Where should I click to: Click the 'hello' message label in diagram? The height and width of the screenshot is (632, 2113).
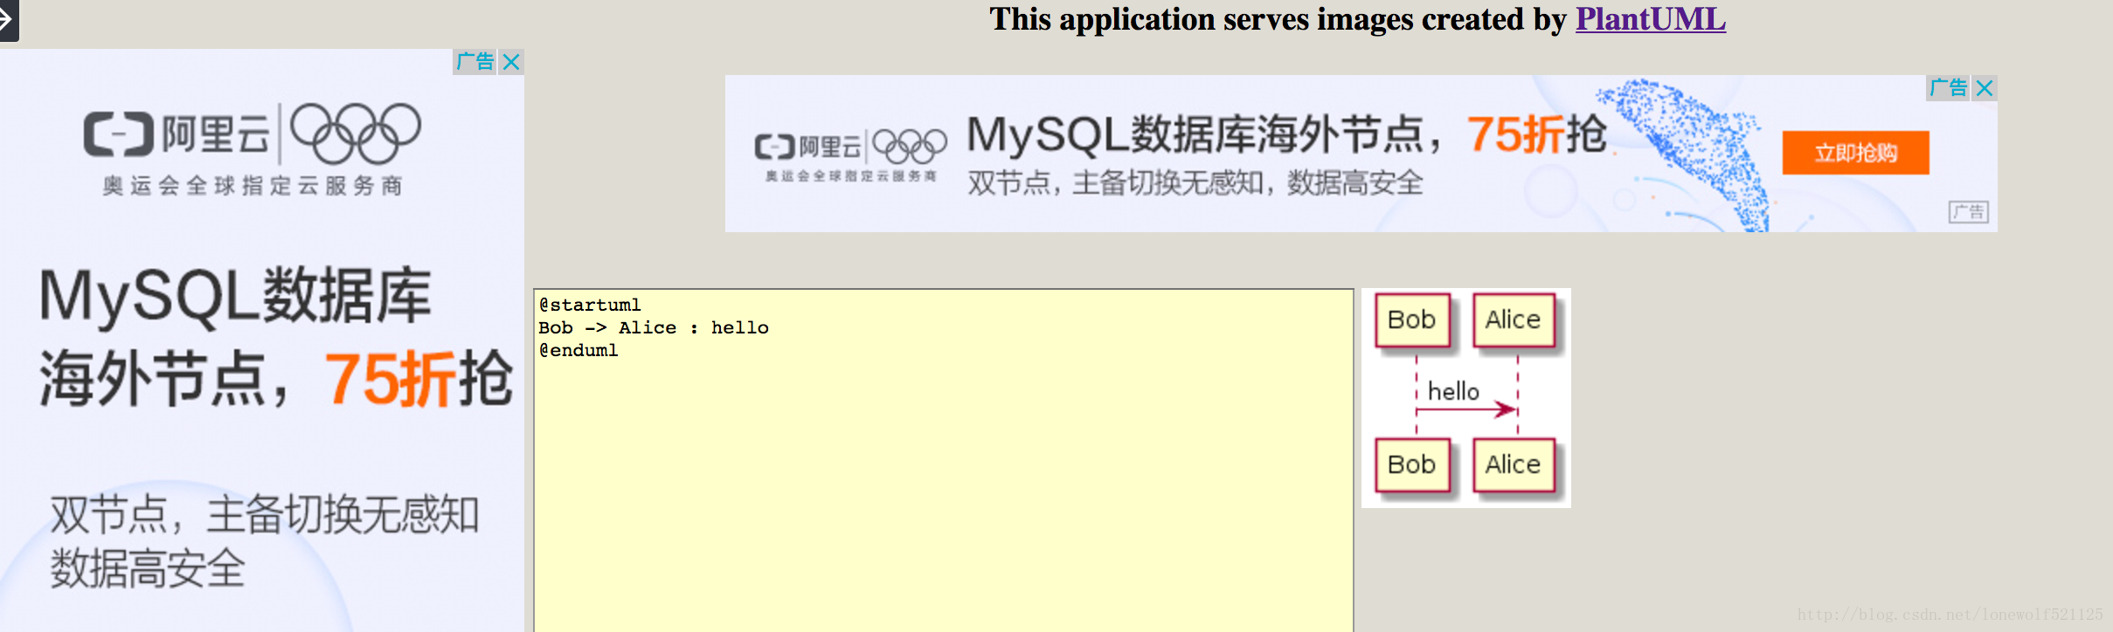1453,391
